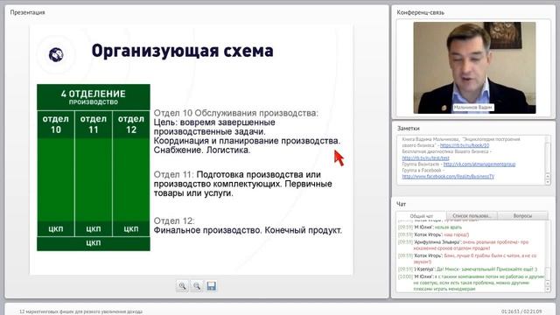Open the book link in Заметки
Screen dimensions: 560x315
pos(465,145)
